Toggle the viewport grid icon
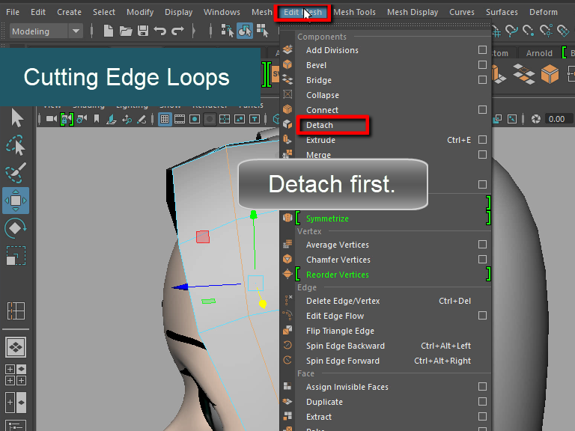The image size is (575, 431). [x=165, y=119]
